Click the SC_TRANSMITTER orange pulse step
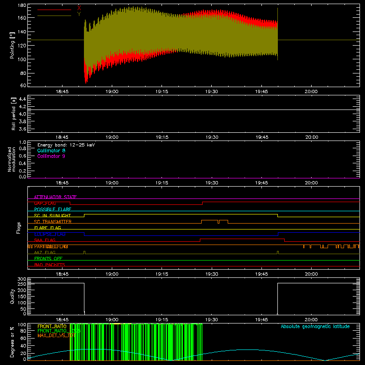Image resolution: width=365 pixels, height=365 pixels. pyautogui.click(x=214, y=221)
